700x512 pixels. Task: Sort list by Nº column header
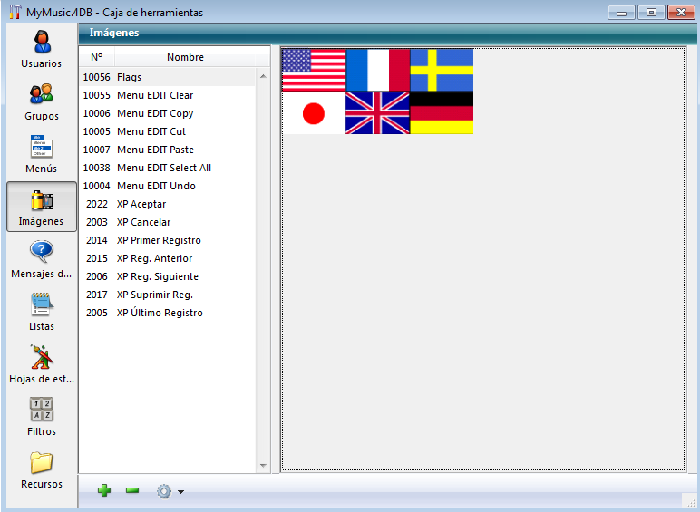coord(97,57)
